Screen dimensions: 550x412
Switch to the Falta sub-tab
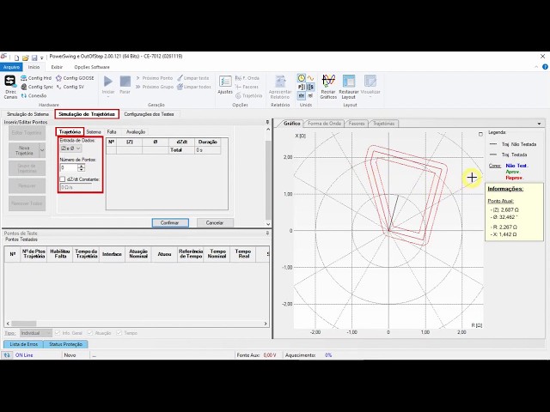click(x=112, y=132)
